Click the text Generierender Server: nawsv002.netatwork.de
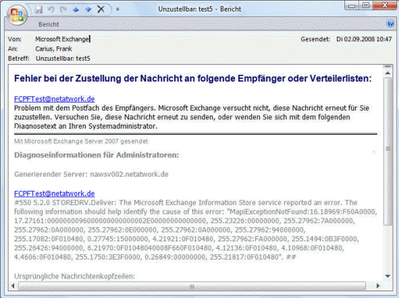Viewport: 399px width, 298px height. pyautogui.click(x=91, y=174)
